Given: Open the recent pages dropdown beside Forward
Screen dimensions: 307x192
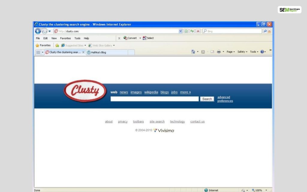Looking at the screenshot, I should (49, 31).
